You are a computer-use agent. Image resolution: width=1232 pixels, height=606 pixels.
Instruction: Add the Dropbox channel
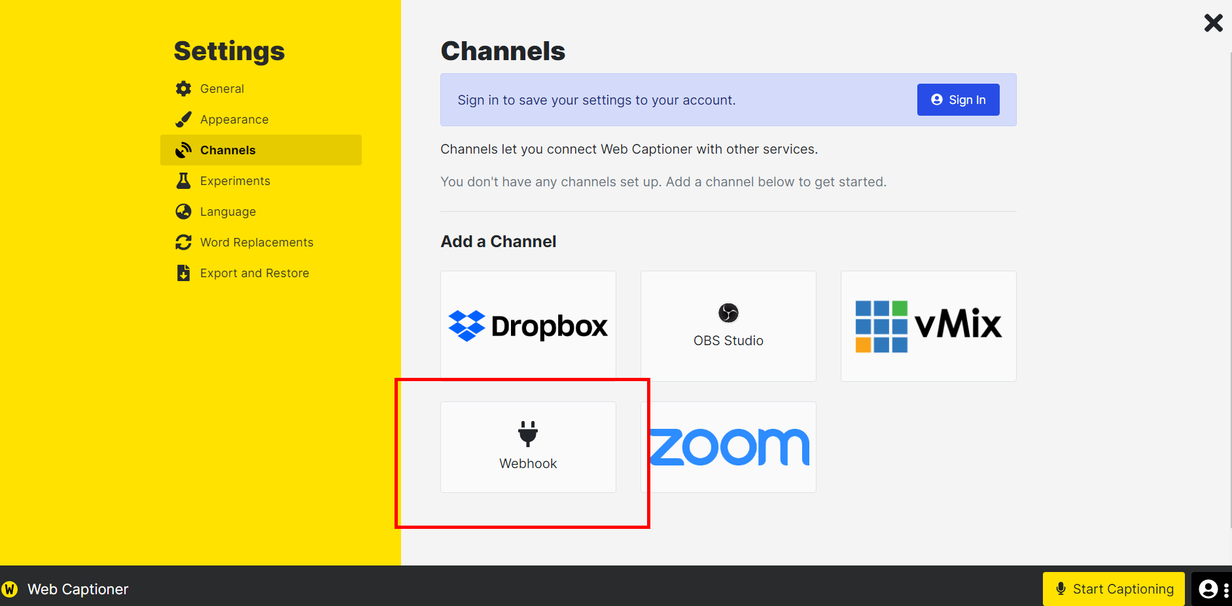(x=528, y=326)
